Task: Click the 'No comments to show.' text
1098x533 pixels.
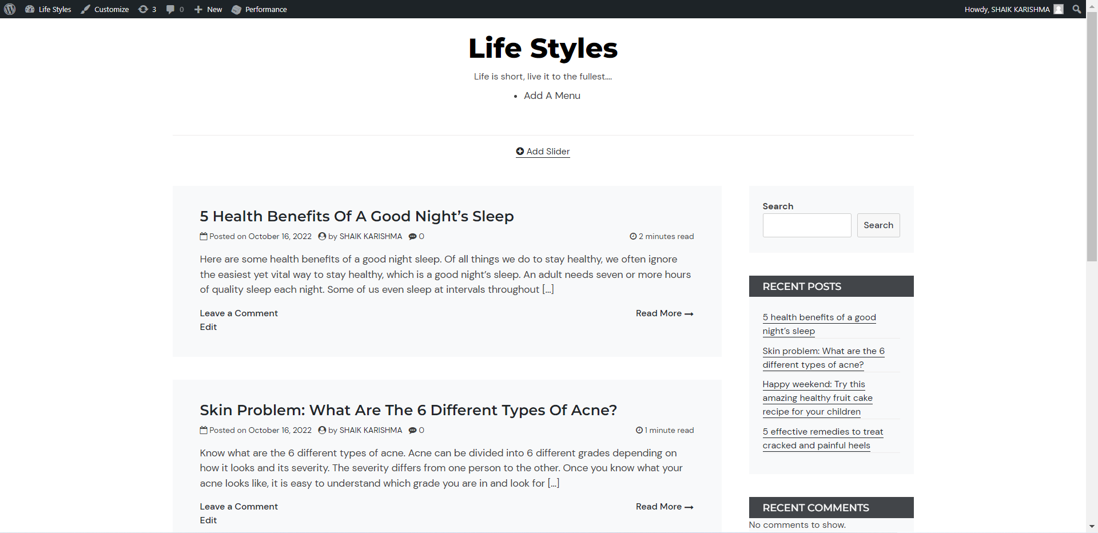Action: coord(797,525)
